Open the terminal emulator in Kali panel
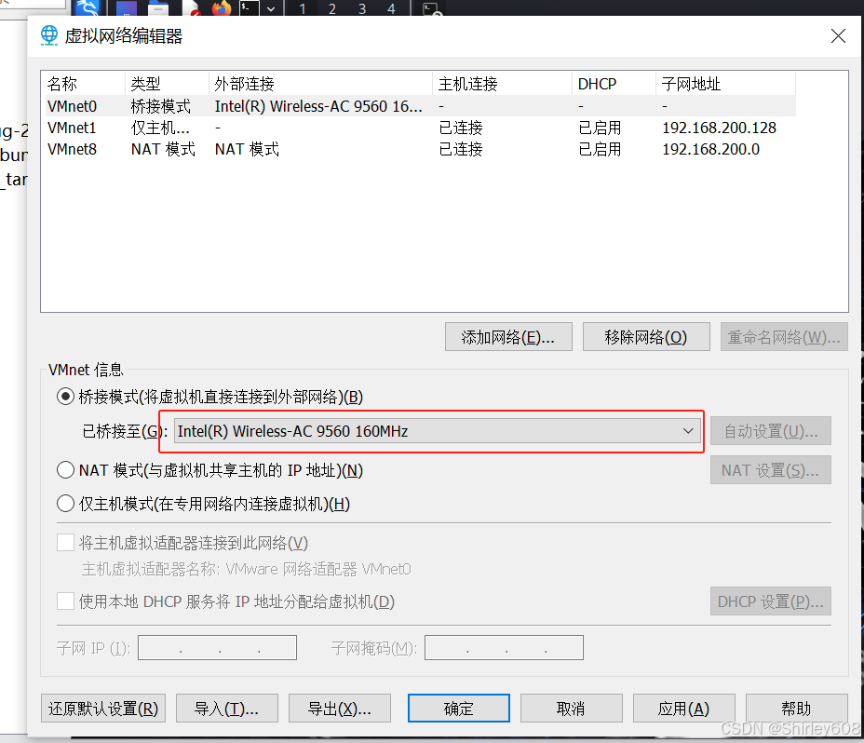Image resolution: width=864 pixels, height=743 pixels. pyautogui.click(x=250, y=7)
